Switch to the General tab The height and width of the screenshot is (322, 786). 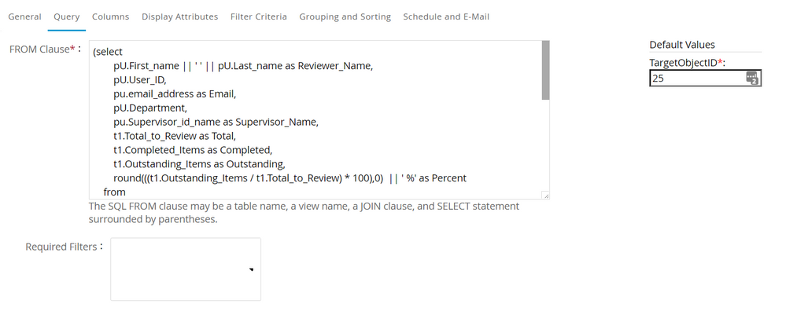point(24,16)
